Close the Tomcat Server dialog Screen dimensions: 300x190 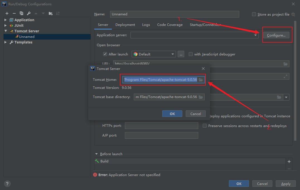[203, 69]
